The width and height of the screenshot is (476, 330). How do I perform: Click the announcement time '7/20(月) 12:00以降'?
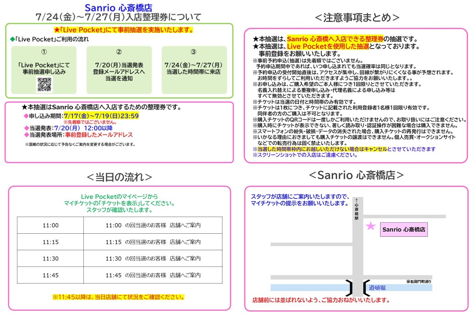pyautogui.click(x=83, y=128)
